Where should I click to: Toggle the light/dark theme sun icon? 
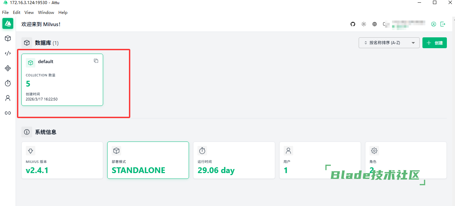(364, 24)
